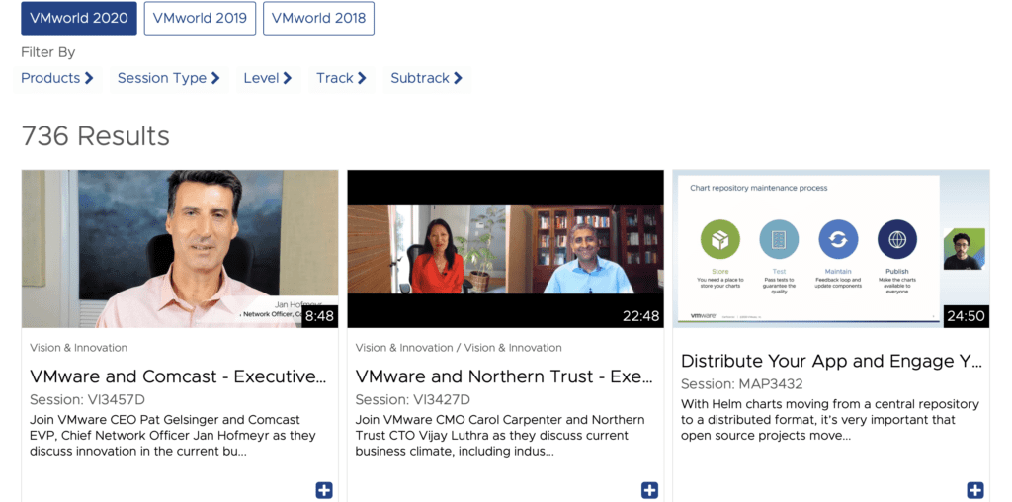Open title Distribute Your App and Engage

[831, 361]
